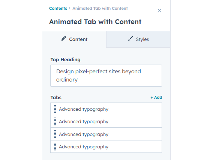
Task: Edit the Top Heading text field
Action: pyautogui.click(x=106, y=75)
